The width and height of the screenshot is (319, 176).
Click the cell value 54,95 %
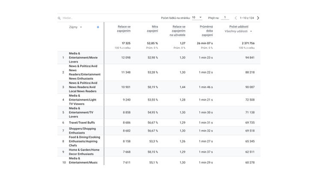[153, 112]
